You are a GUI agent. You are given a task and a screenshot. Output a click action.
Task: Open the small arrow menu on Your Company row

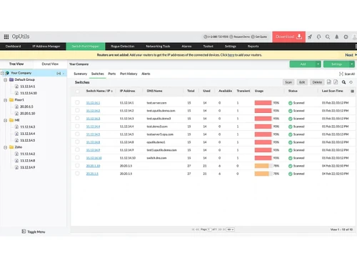[64, 74]
